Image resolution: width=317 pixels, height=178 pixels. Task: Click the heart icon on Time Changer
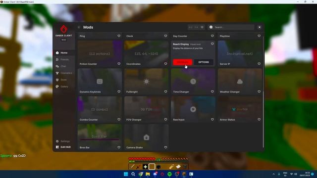click(x=212, y=91)
